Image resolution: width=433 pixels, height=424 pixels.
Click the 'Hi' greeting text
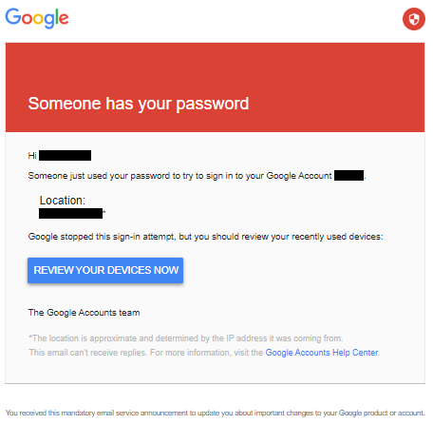coord(32,156)
